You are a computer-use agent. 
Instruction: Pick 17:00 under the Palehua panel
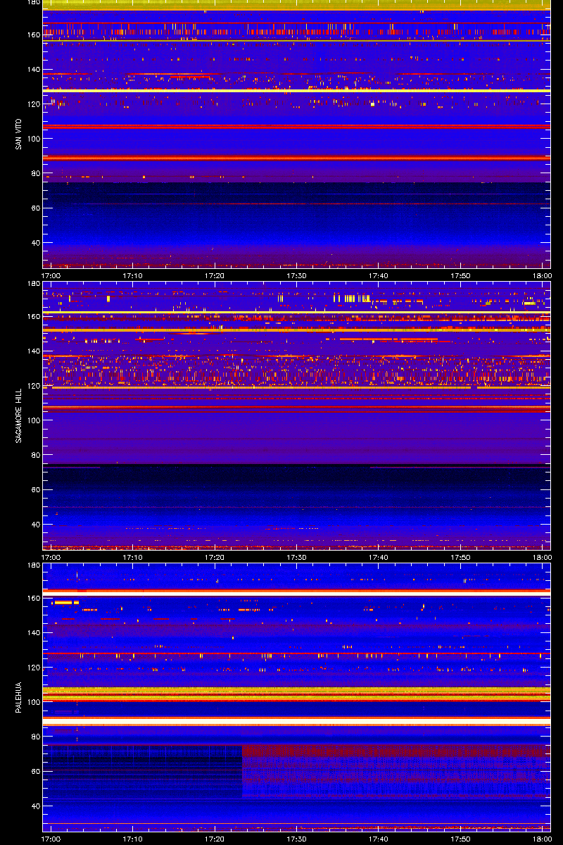click(51, 839)
